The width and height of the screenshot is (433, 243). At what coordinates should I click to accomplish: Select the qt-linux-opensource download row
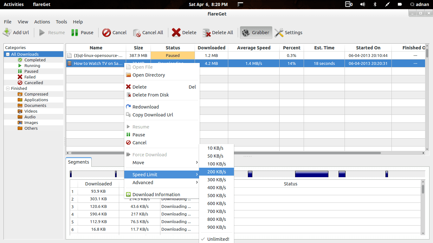click(x=246, y=55)
